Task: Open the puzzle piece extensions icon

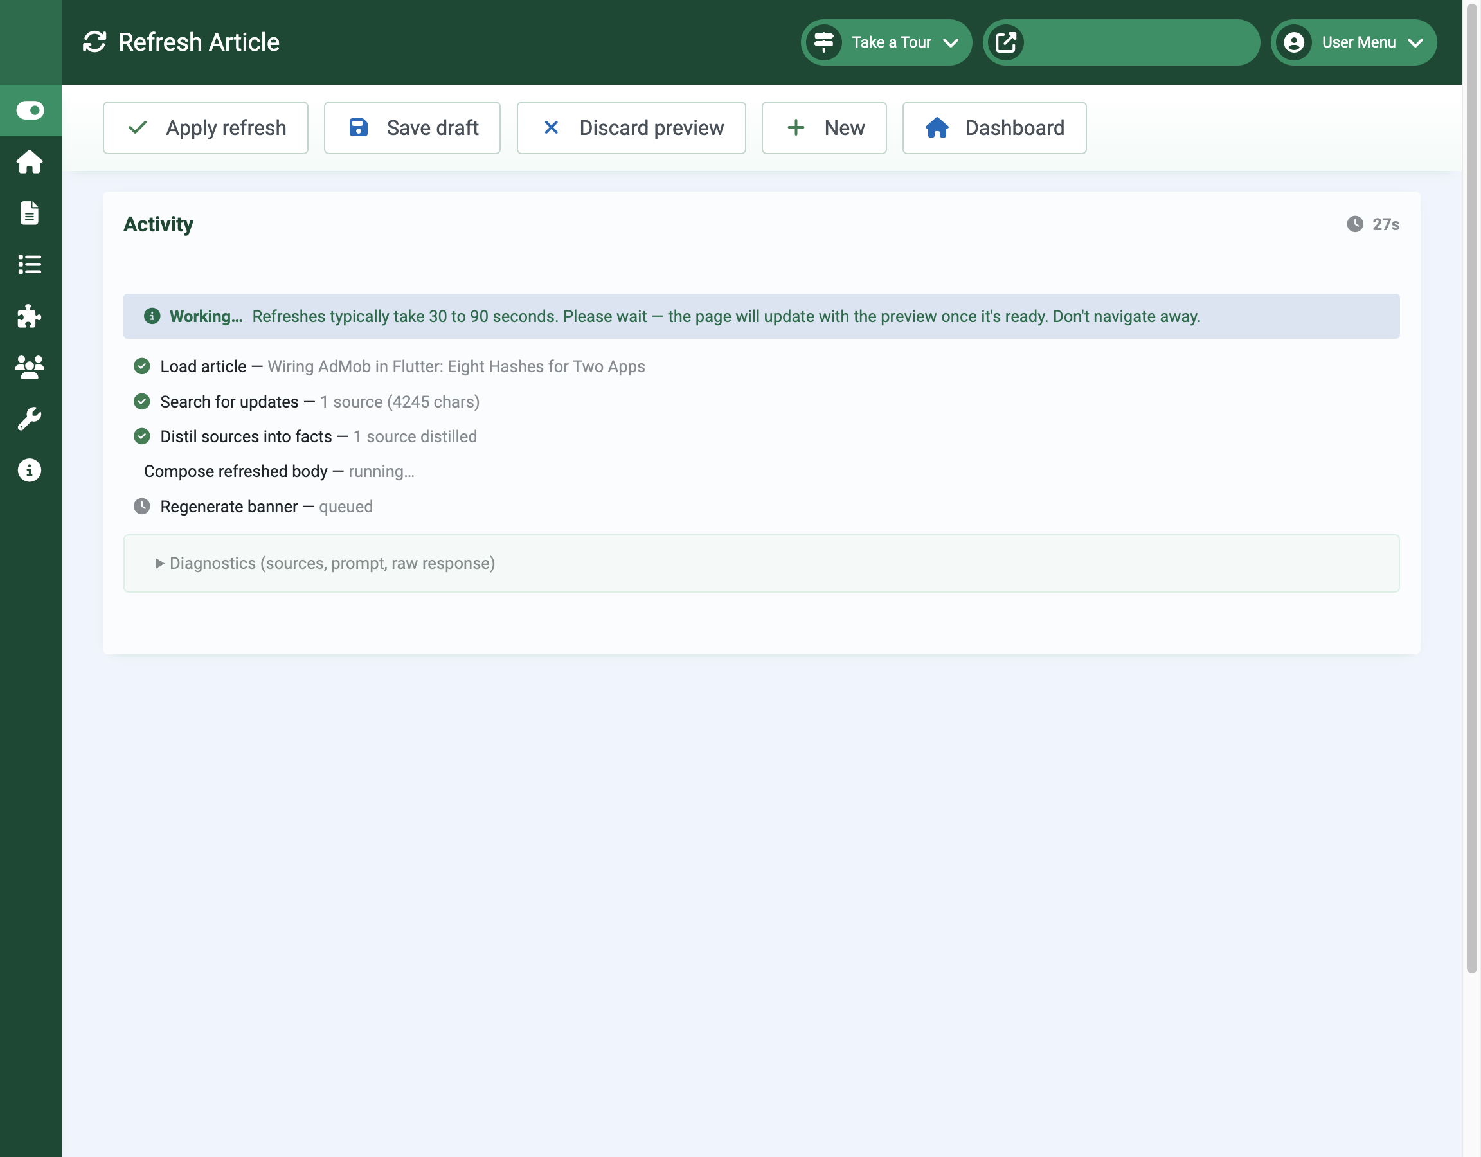Action: pos(30,316)
